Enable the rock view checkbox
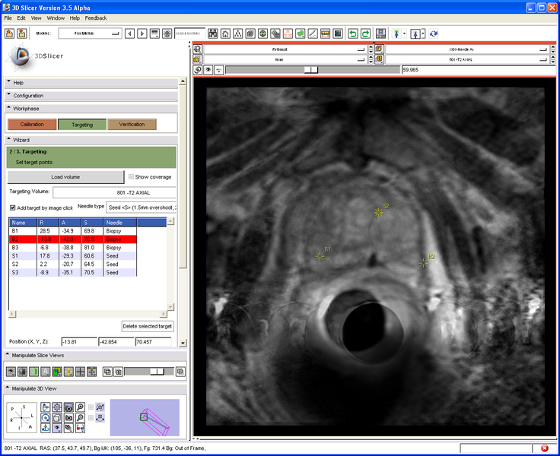This screenshot has width=560, height=456. click(91, 418)
